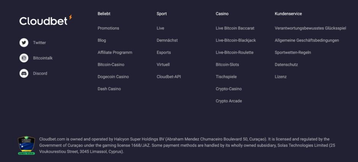Click the Lizenz link
The height and width of the screenshot is (162, 358).
pos(281,77)
